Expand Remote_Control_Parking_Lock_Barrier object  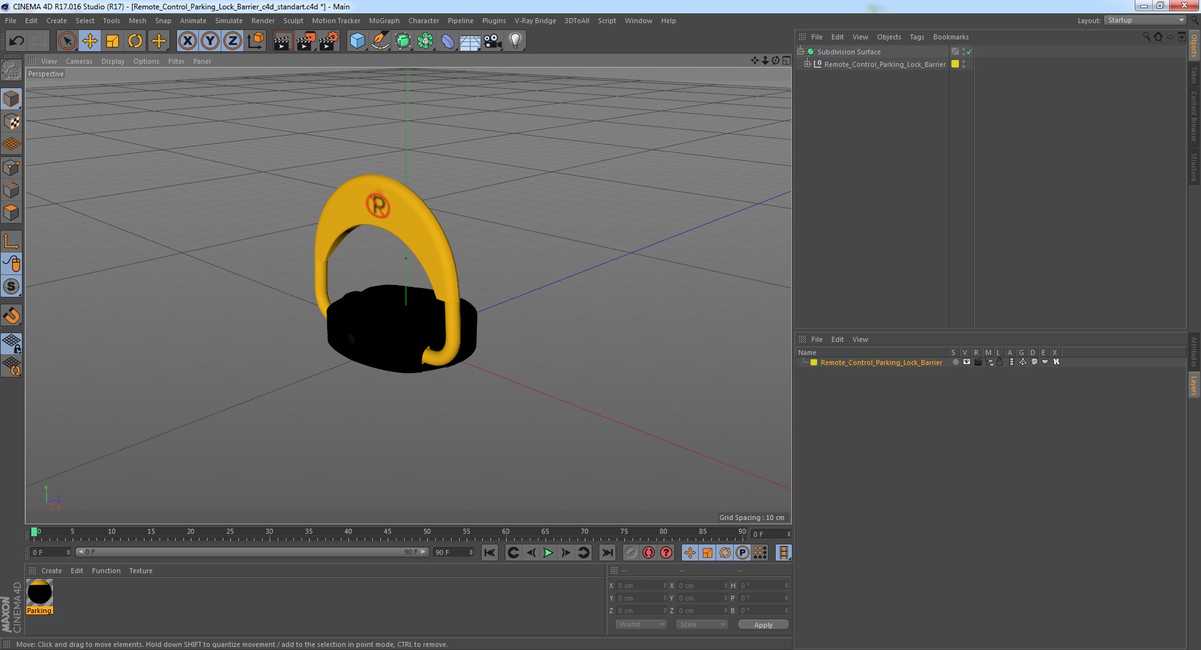pos(807,64)
